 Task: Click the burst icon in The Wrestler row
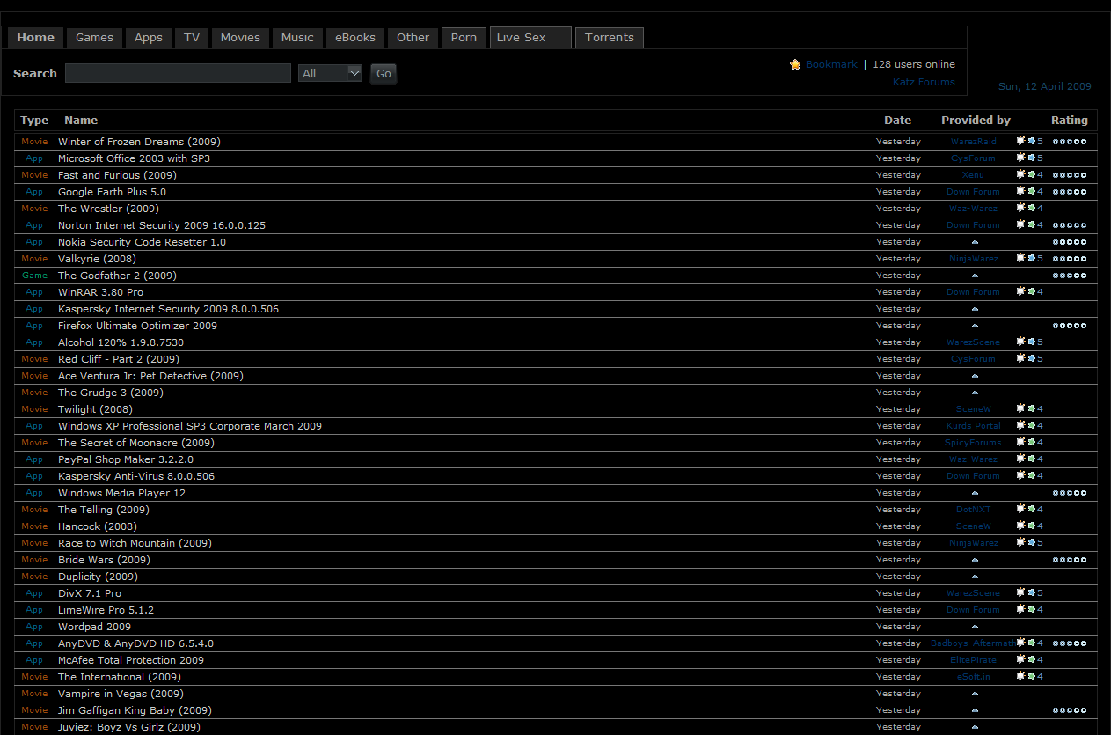point(1021,208)
